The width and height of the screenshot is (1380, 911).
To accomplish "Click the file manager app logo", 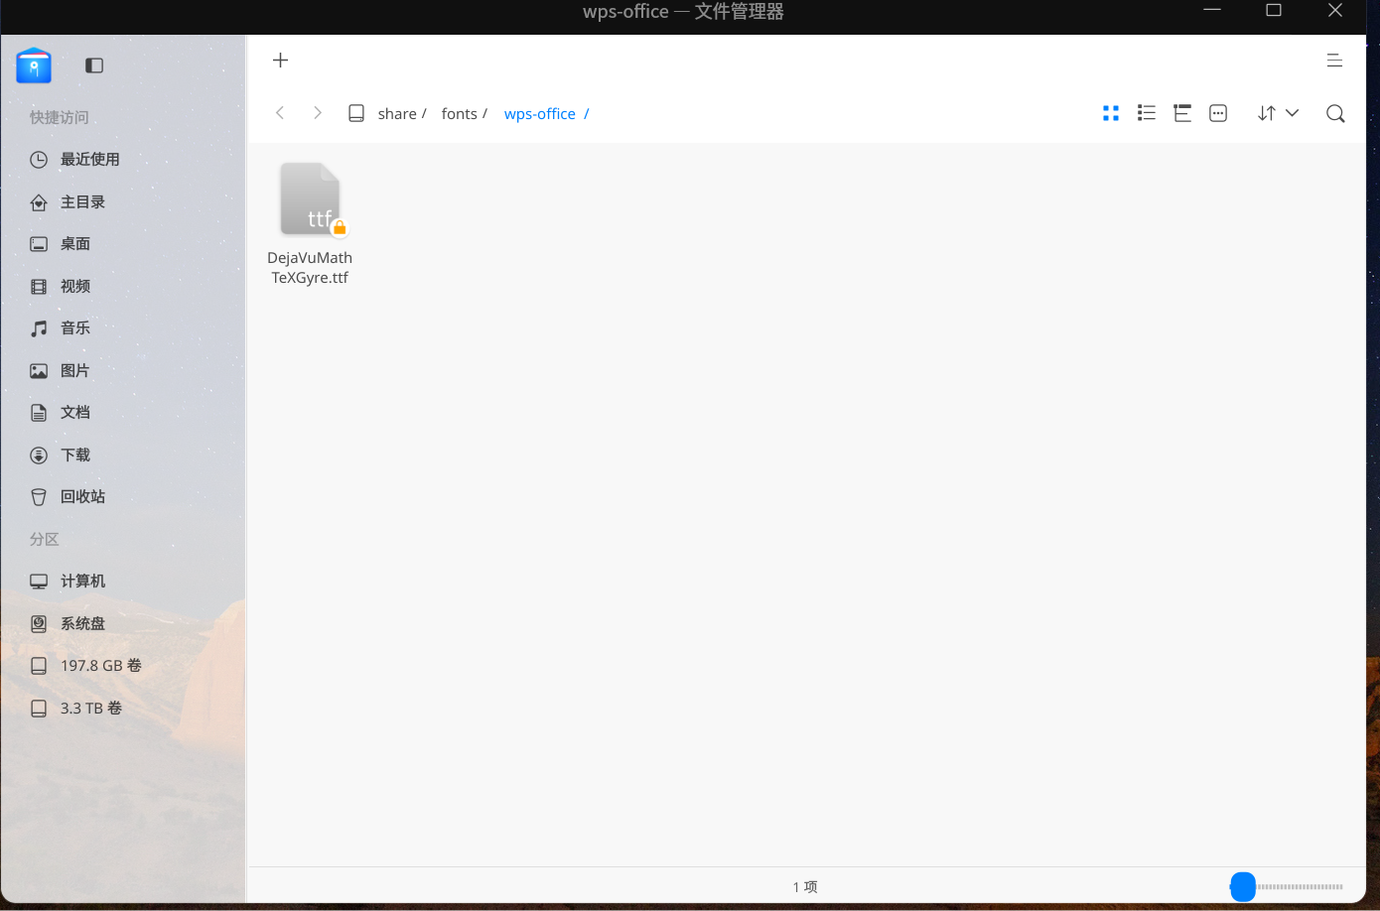I will click(x=34, y=65).
